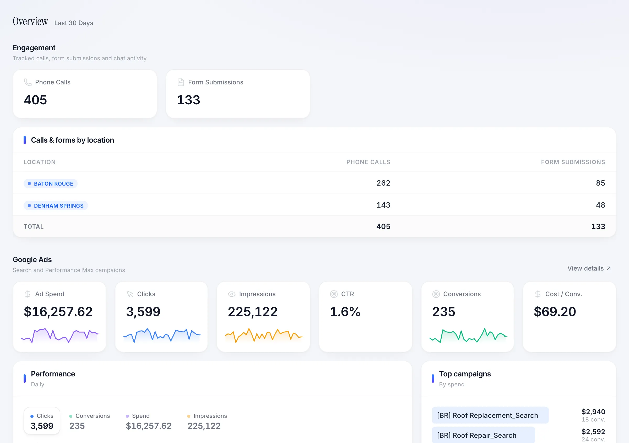Toggle Impressions series in Performance chart
This screenshot has width=629, height=443.
pos(207,421)
